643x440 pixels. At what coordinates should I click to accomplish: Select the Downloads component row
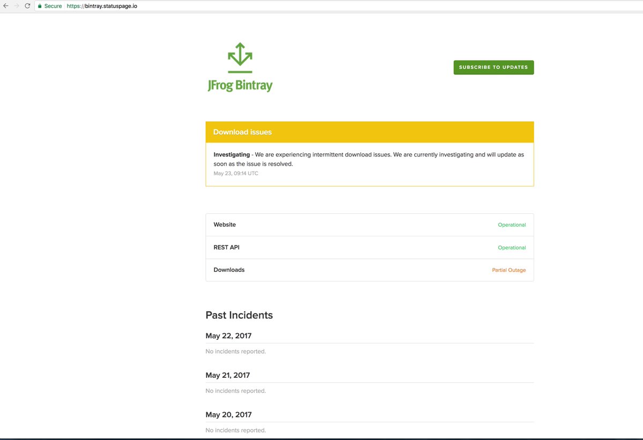click(x=370, y=270)
